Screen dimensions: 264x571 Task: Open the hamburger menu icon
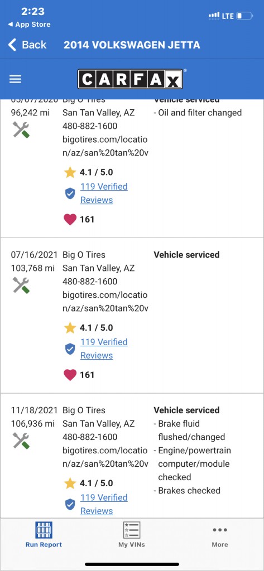pos(15,79)
